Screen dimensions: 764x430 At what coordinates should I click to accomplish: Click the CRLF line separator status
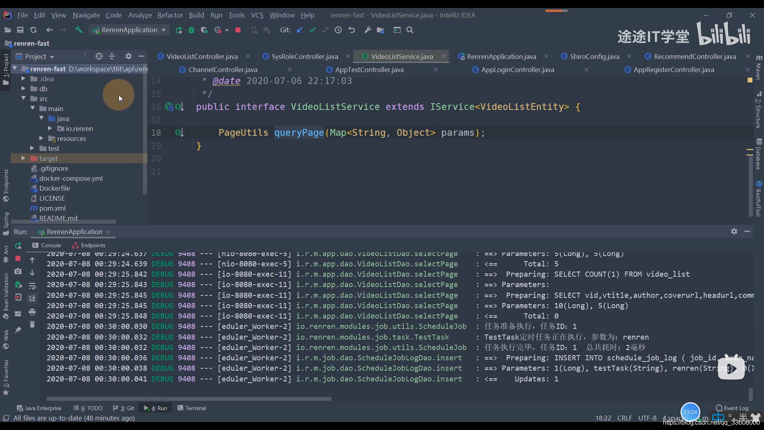[x=624, y=418]
